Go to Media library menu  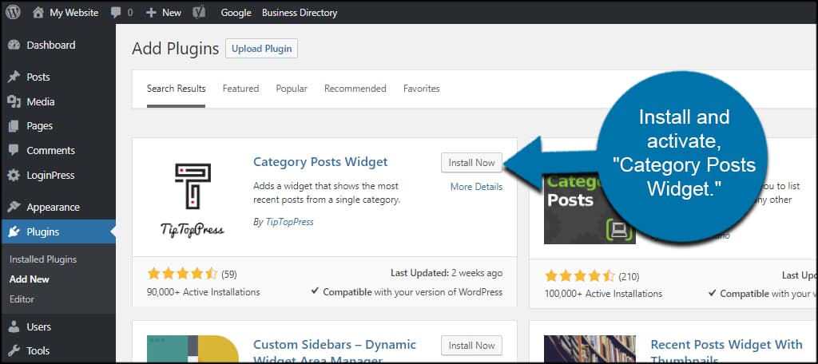[x=41, y=101]
